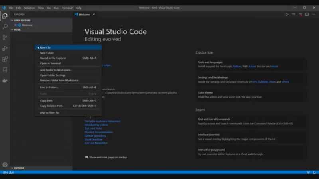Open the Source Control view icon
The image size is (319, 179).
(x=5, y=37)
